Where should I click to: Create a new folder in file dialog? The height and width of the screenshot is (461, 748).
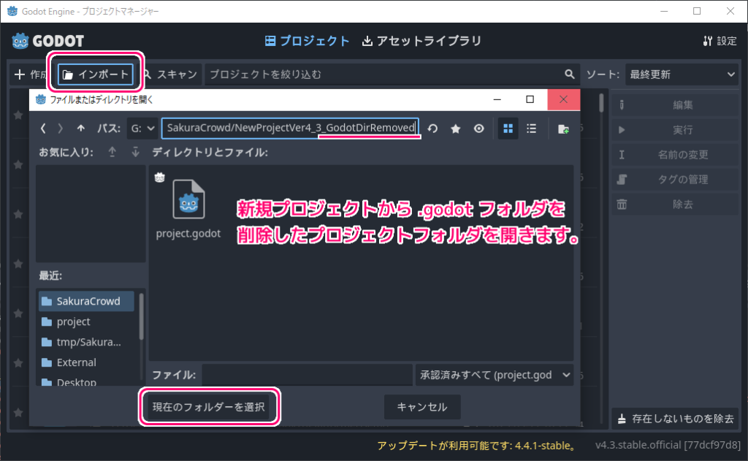(562, 128)
